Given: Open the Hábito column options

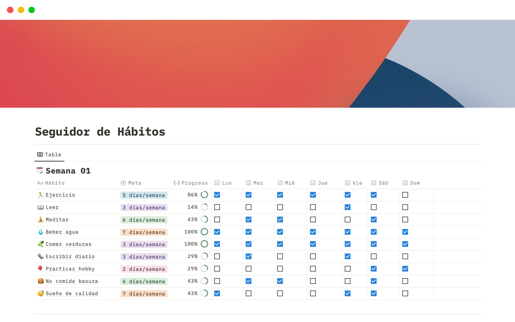Looking at the screenshot, I should [x=51, y=183].
